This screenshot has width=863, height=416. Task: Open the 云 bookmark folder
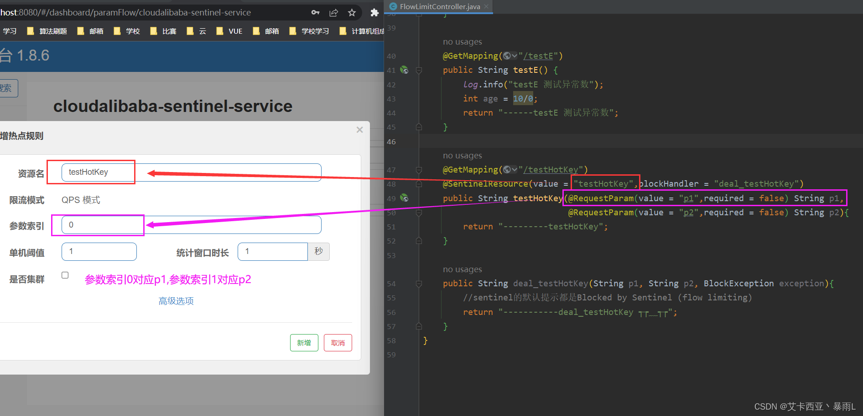coord(197,31)
